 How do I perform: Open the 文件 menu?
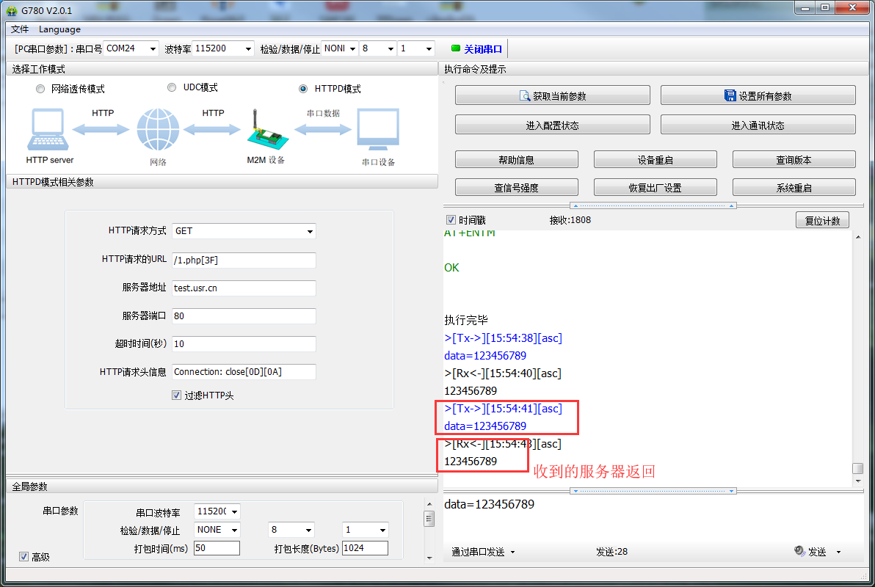[x=20, y=29]
